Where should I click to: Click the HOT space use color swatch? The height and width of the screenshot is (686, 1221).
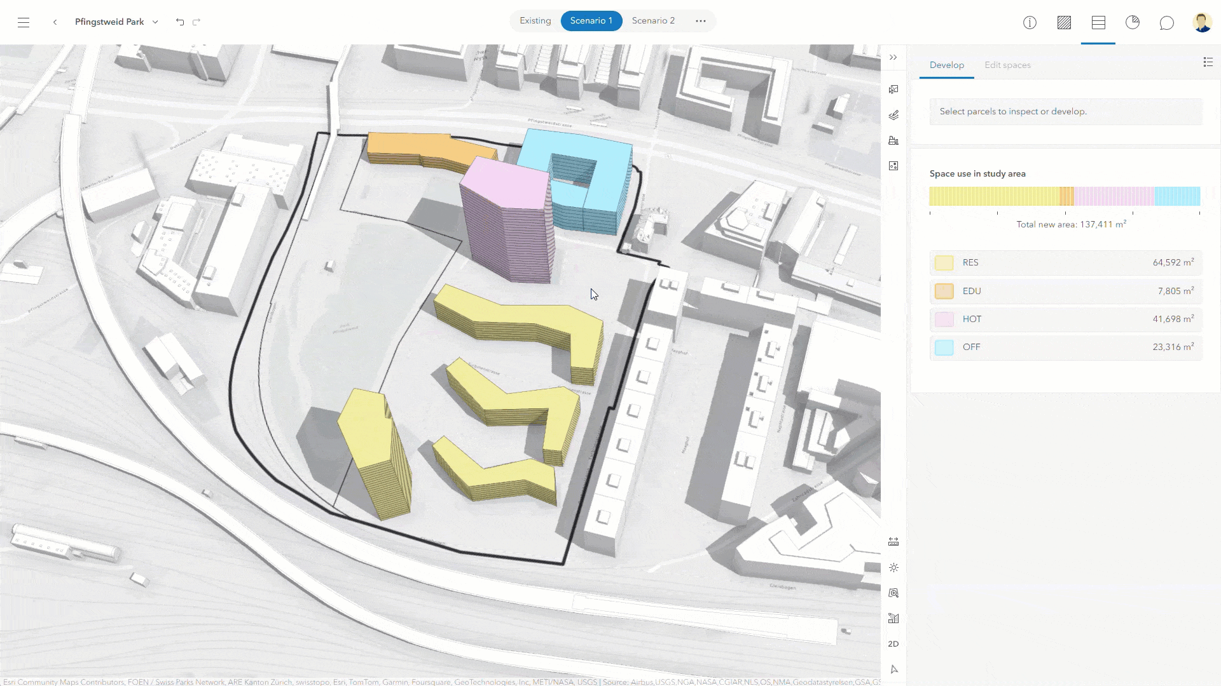[944, 319]
